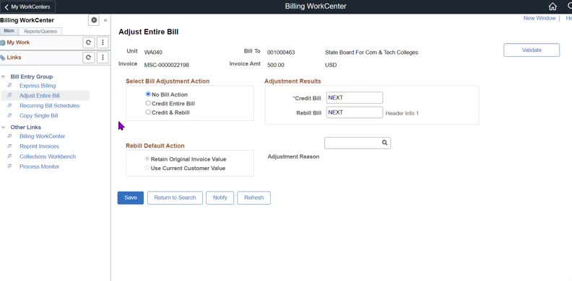The image size is (572, 281).
Task: Click Return to Search button
Action: click(x=175, y=197)
